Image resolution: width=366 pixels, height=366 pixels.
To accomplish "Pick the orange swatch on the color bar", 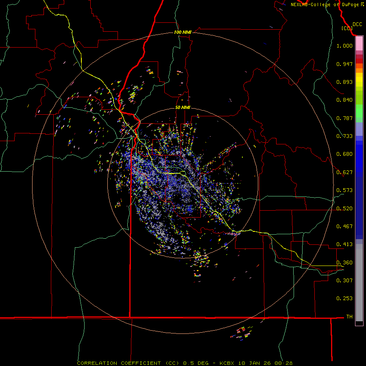I will 359,70.
